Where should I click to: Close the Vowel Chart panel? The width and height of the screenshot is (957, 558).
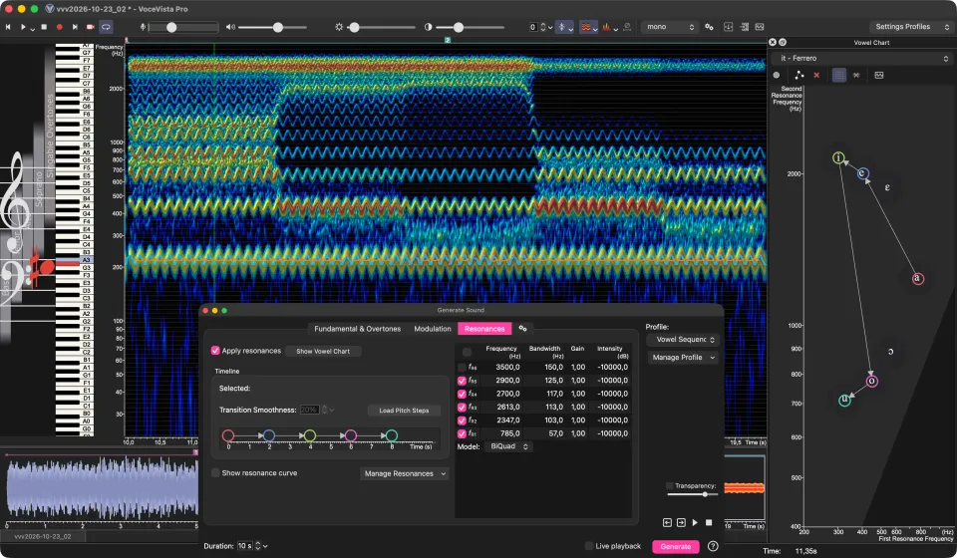773,42
